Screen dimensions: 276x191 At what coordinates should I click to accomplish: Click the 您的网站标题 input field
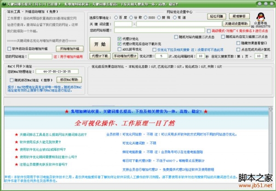160,30
